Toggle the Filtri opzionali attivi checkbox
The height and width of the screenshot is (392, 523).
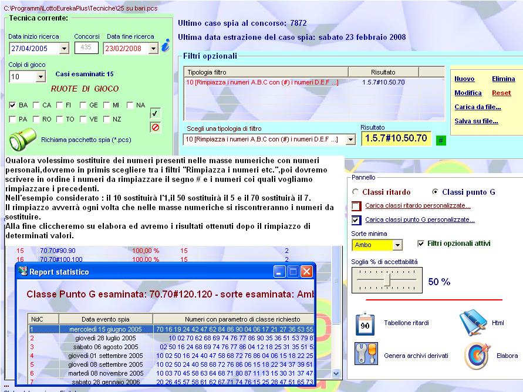coord(421,244)
